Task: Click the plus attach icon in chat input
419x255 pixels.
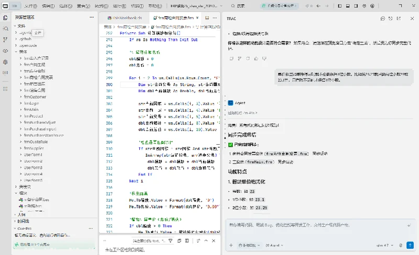Action: (x=231, y=246)
